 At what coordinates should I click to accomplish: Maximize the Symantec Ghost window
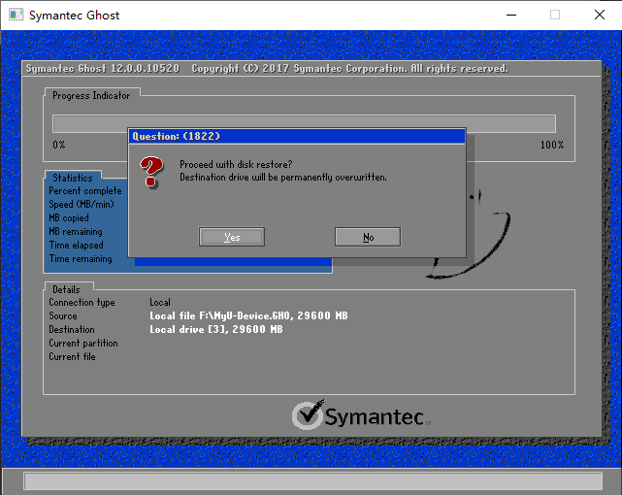tap(555, 16)
